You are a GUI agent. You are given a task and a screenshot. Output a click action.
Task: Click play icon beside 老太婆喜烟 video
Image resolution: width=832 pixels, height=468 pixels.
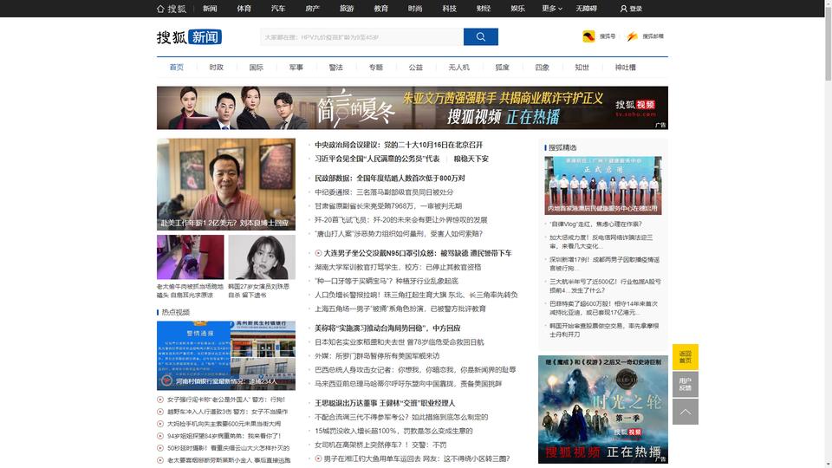pos(160,460)
